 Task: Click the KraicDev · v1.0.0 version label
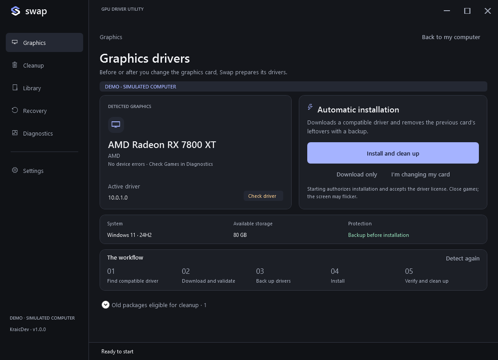coord(28,329)
